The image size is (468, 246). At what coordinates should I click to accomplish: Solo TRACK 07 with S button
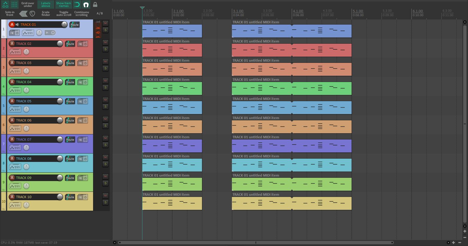[x=105, y=145]
